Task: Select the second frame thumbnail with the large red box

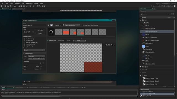Action: click(x=66, y=32)
